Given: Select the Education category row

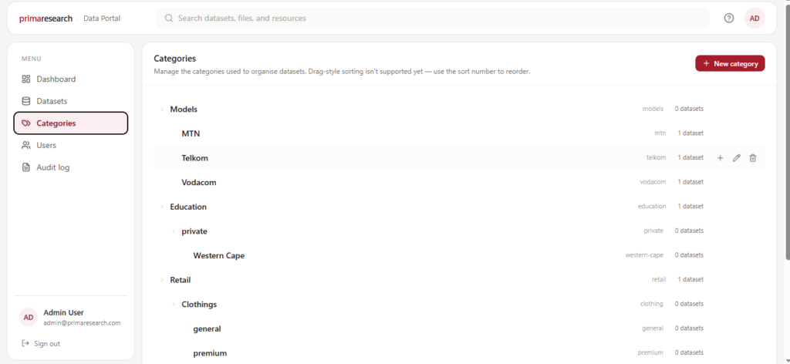Looking at the screenshot, I should [x=459, y=207].
